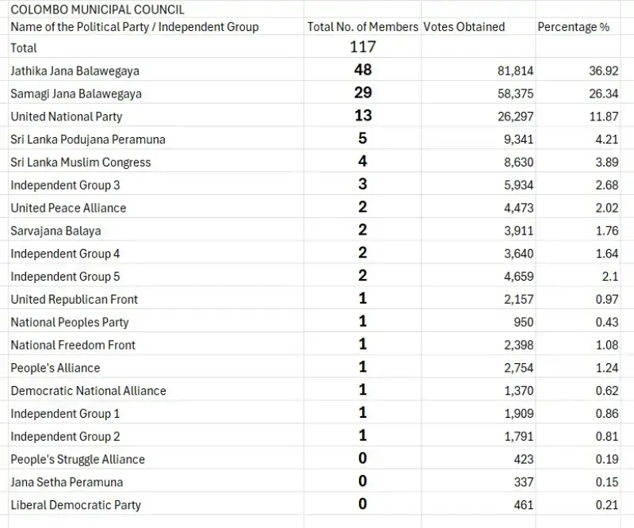
Task: Select the 'Percentage %' header cell
Action: pyautogui.click(x=574, y=27)
